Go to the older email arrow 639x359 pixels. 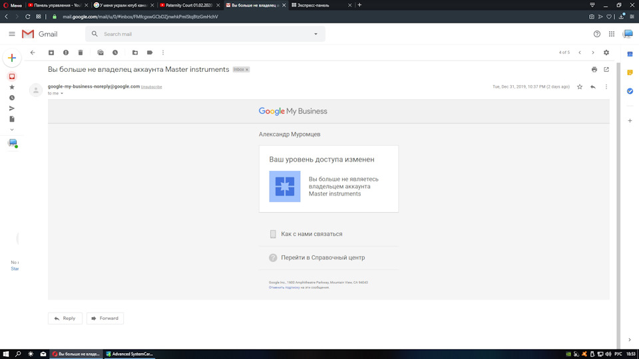pyautogui.click(x=593, y=53)
